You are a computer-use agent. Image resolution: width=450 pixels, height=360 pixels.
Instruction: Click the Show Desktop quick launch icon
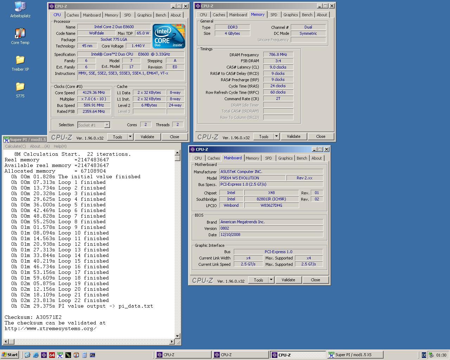[x=27, y=355]
